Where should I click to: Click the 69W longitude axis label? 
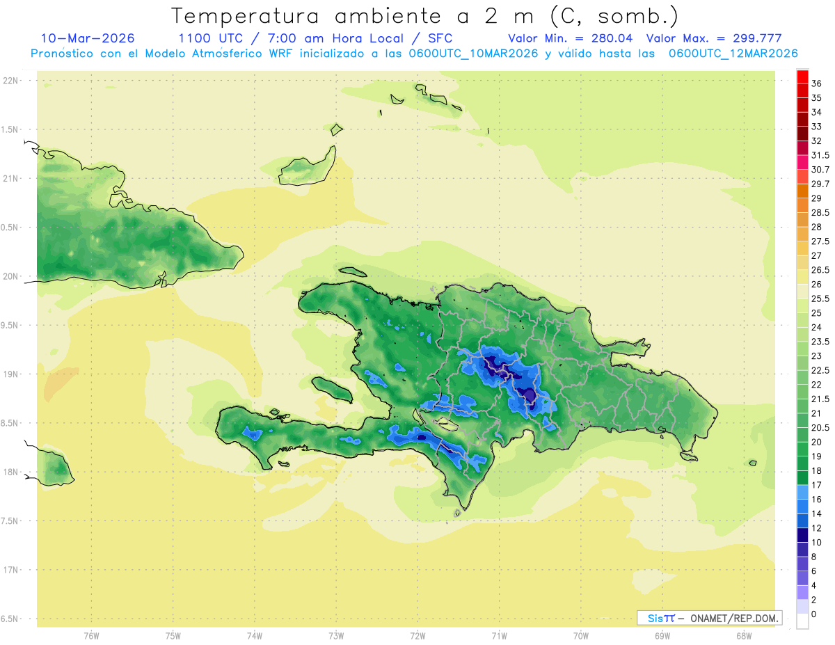(x=662, y=636)
